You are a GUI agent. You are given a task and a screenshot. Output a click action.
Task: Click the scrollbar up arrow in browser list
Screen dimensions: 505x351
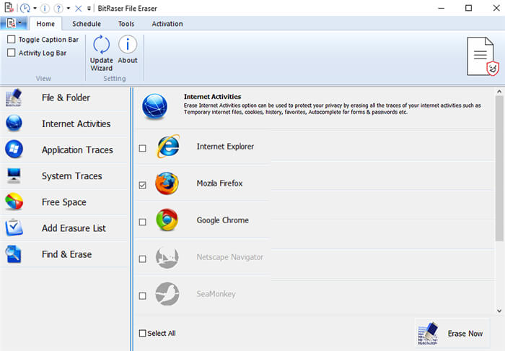coord(499,92)
